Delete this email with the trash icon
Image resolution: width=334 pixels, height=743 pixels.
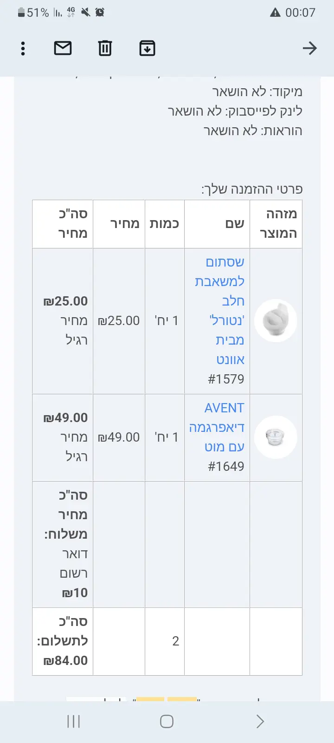click(105, 48)
